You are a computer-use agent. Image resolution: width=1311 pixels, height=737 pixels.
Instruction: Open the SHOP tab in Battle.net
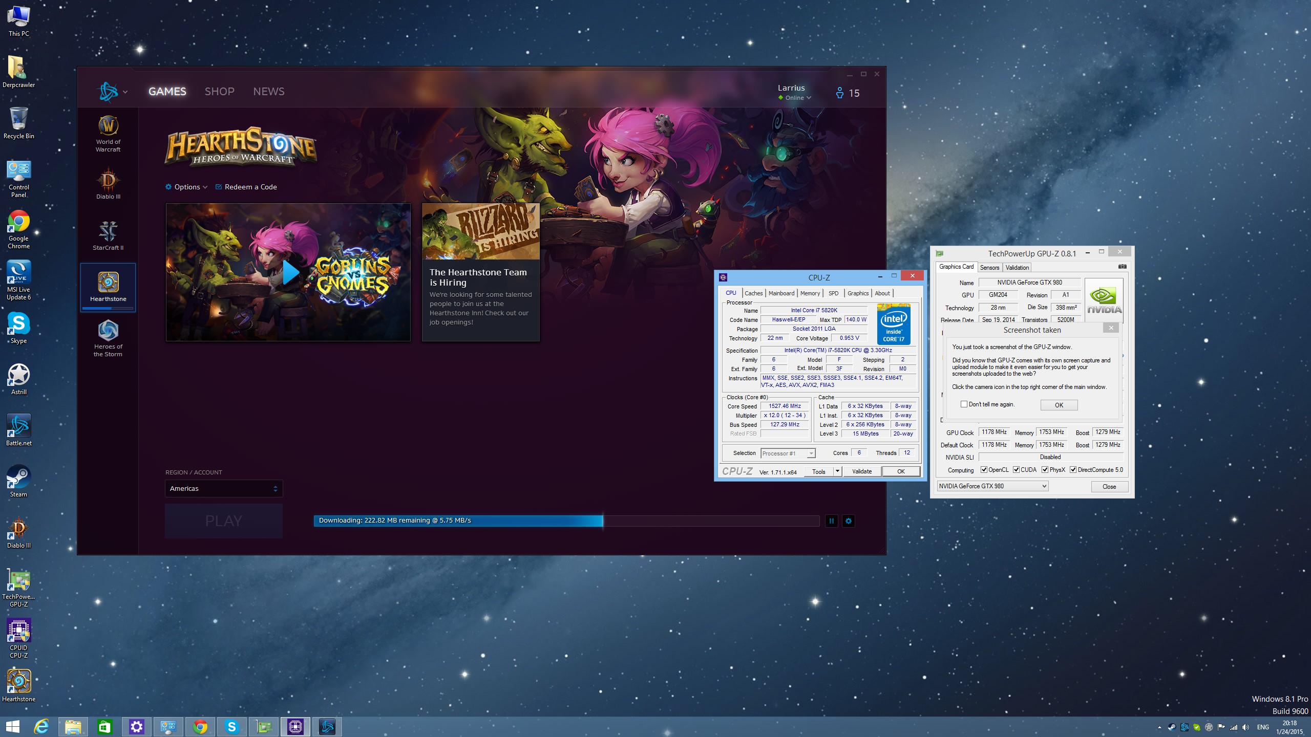pos(220,92)
